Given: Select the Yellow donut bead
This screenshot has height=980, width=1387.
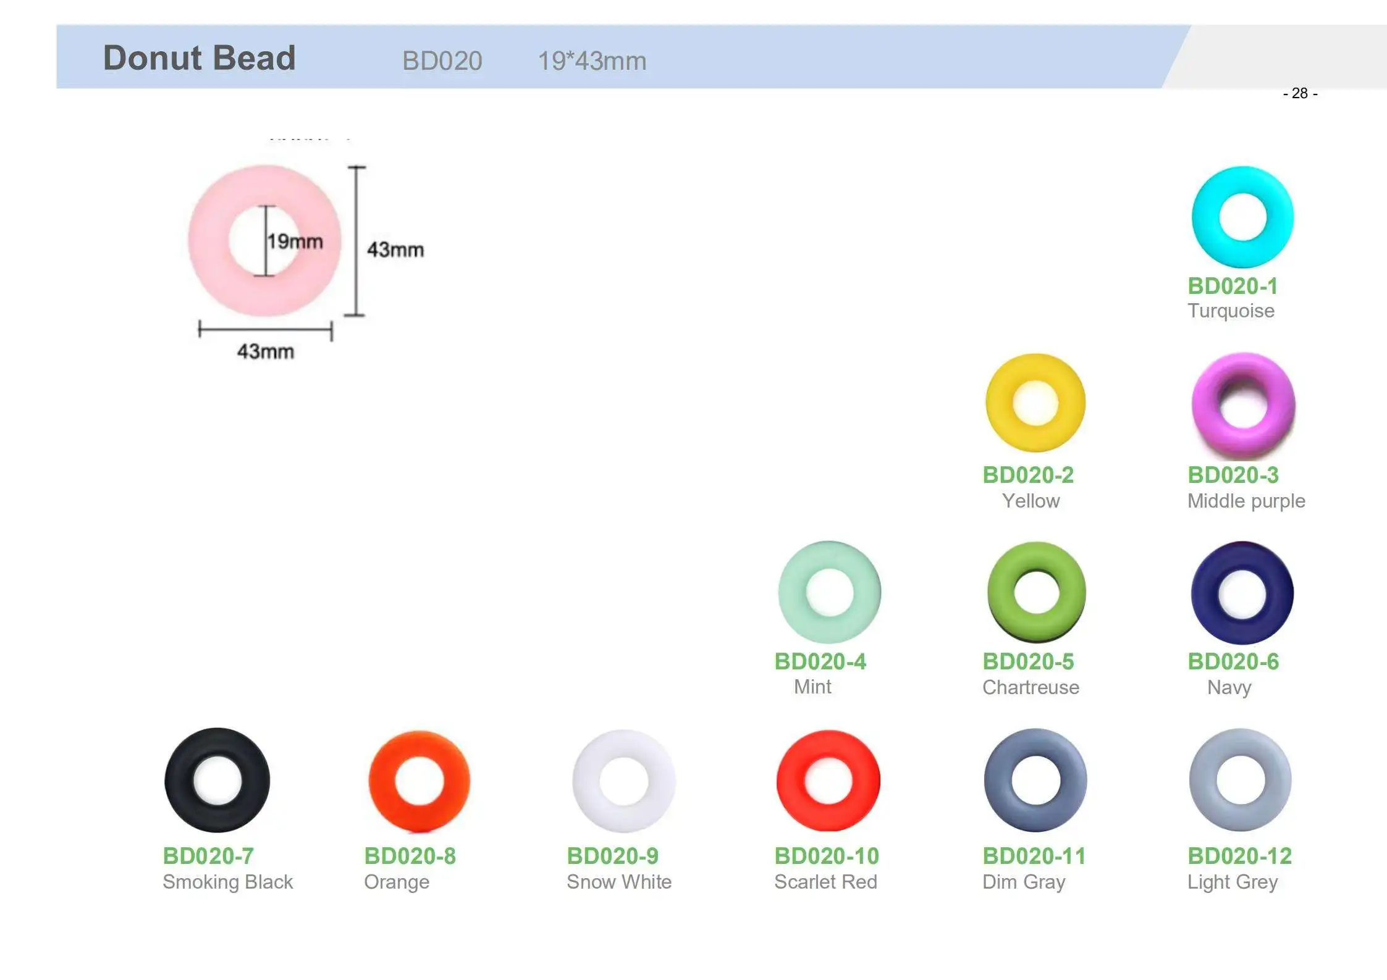Looking at the screenshot, I should point(1035,403).
